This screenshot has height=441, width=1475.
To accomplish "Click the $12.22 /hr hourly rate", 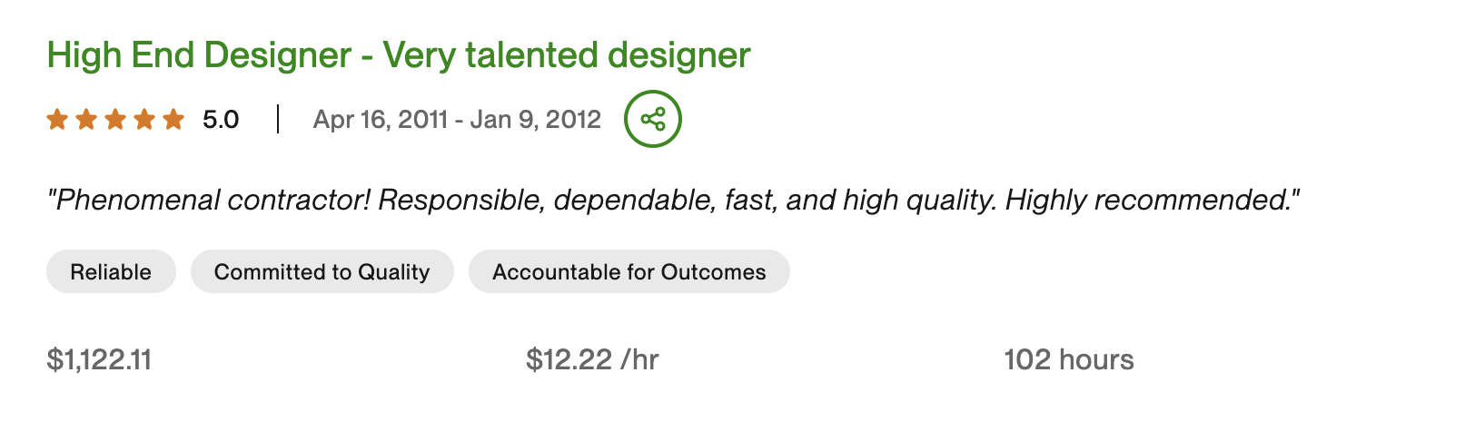I will click(x=592, y=359).
